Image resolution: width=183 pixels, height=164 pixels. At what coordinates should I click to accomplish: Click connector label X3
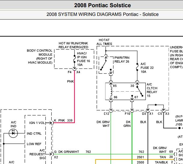(167, 114)
